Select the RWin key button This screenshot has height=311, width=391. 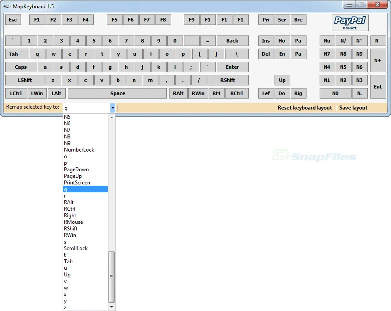tap(198, 93)
